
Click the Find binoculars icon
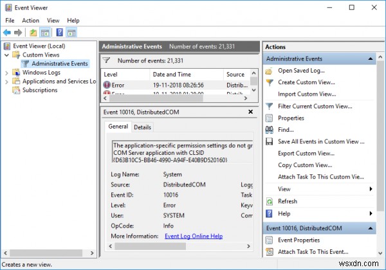(x=269, y=130)
